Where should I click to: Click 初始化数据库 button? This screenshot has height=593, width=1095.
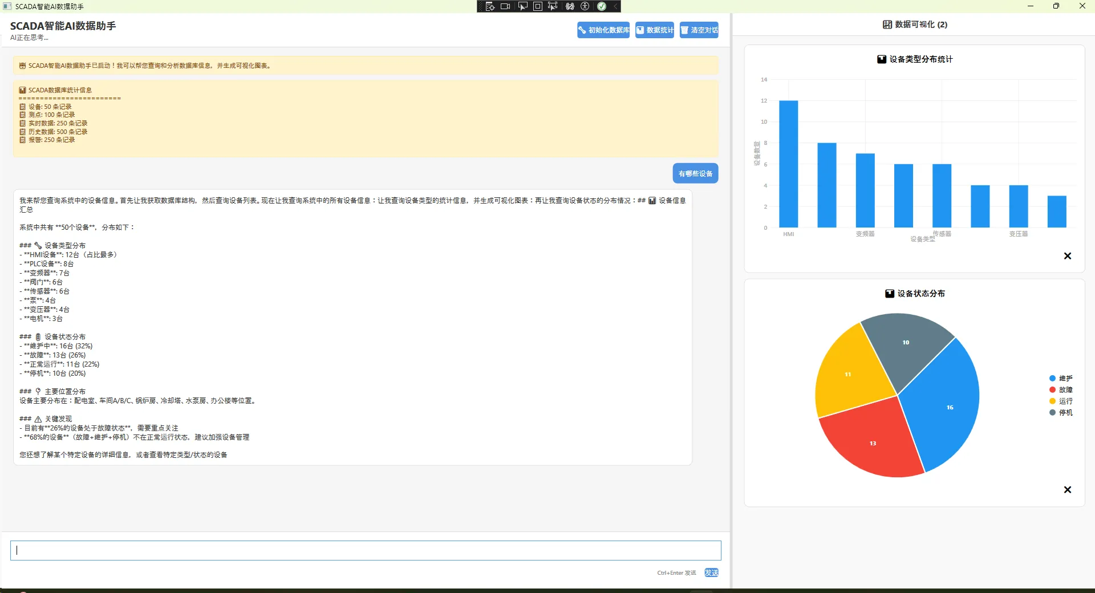point(603,30)
